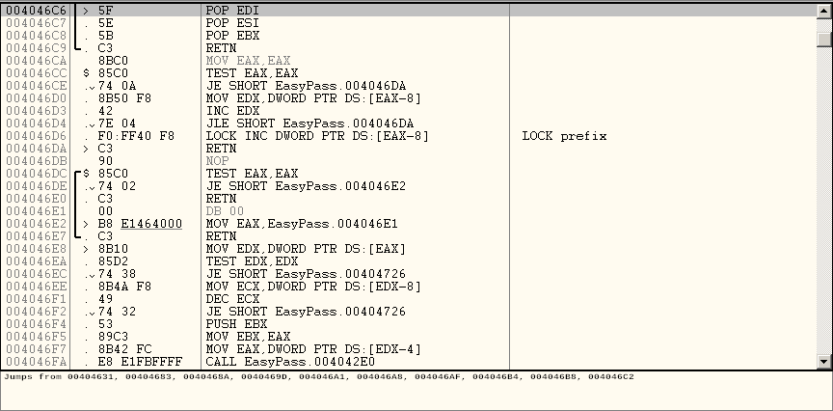
Task: Select CALL EasyPass.004042E0 instruction
Action: (x=290, y=362)
